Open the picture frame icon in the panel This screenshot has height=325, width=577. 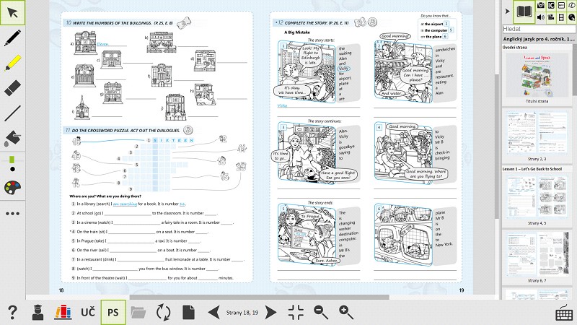click(561, 5)
